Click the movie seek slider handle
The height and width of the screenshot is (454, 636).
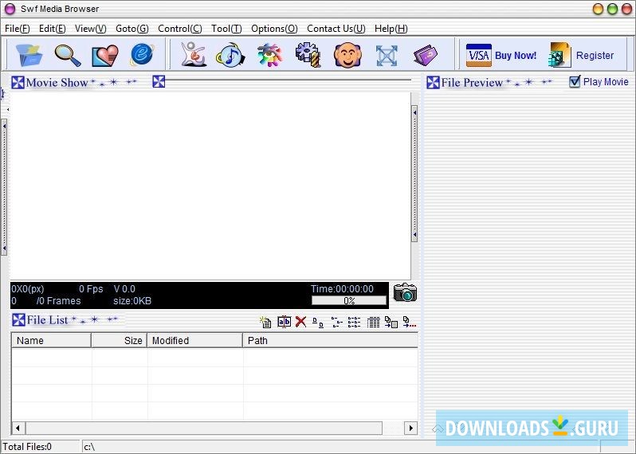pos(159,81)
